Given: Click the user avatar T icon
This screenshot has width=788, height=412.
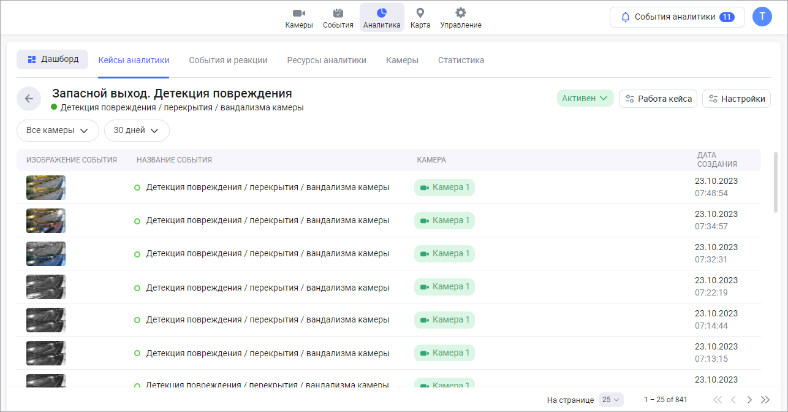Looking at the screenshot, I should coord(762,17).
